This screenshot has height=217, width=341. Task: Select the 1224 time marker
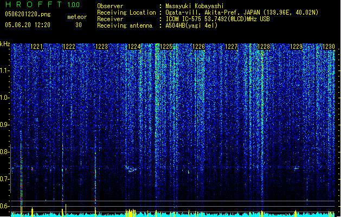coord(134,47)
